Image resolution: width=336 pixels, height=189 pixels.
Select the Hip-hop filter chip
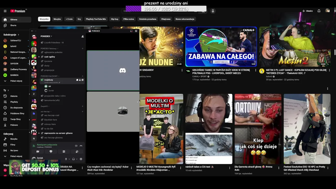pos(115,19)
